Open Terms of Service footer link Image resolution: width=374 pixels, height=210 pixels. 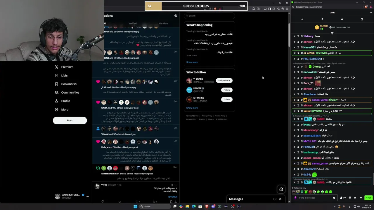point(192,116)
